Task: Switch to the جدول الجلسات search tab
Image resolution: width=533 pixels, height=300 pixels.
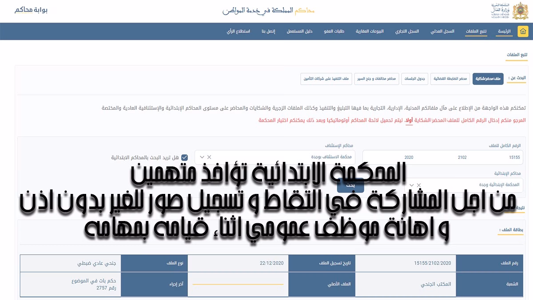Action: [x=414, y=79]
